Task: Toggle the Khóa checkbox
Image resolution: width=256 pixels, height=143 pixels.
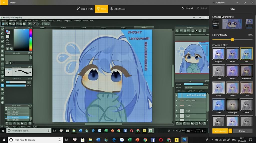Action: tap(199, 91)
